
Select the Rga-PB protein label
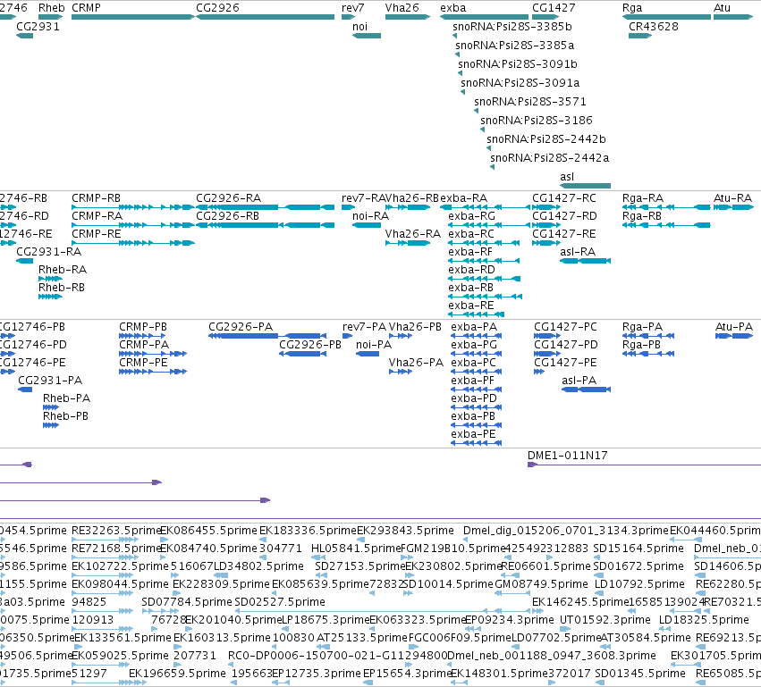[x=641, y=345]
